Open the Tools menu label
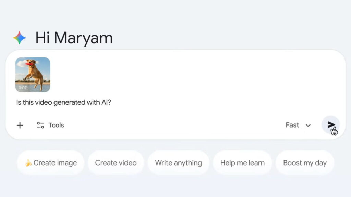Image resolution: width=351 pixels, height=197 pixels. [x=56, y=125]
